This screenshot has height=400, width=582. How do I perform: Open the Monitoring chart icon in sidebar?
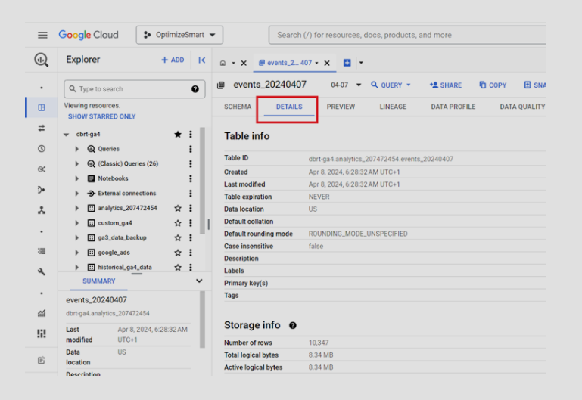coord(41,313)
